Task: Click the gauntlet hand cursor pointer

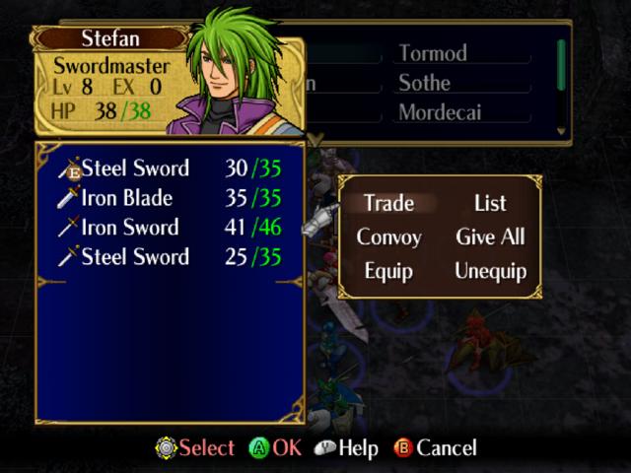Action: (320, 220)
